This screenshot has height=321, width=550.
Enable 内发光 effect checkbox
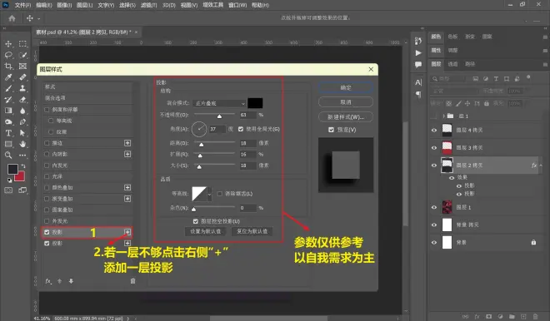pyautogui.click(x=47, y=165)
